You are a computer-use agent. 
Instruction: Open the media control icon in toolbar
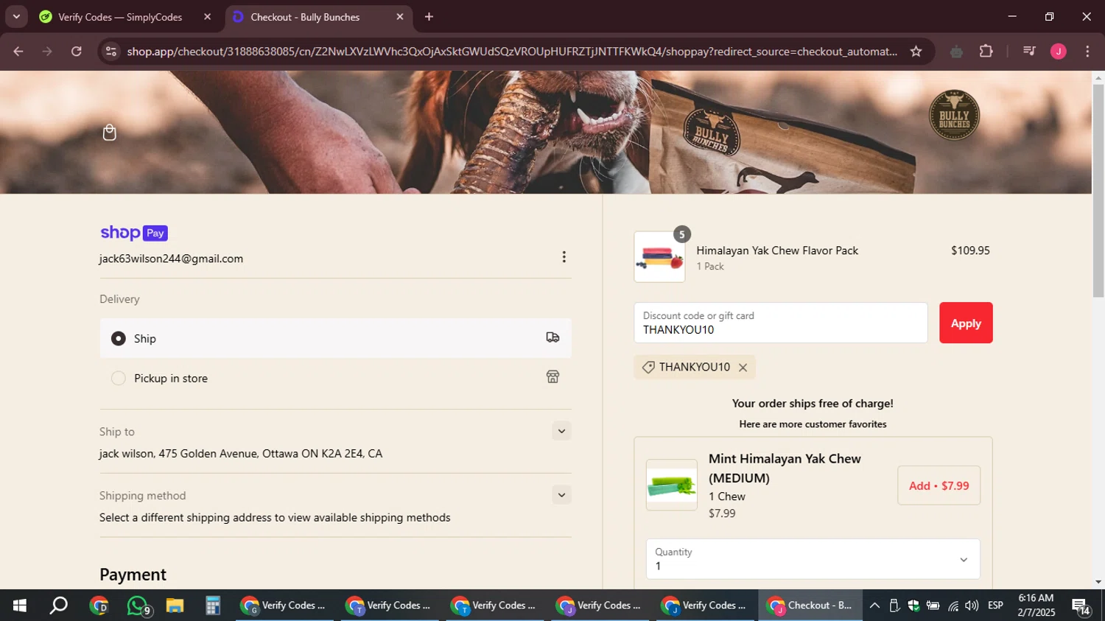coord(1029,52)
